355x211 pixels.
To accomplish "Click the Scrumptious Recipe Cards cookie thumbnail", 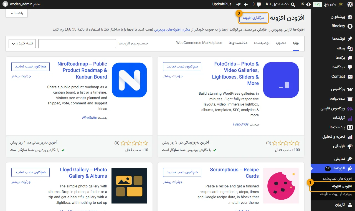I will pos(281,186).
